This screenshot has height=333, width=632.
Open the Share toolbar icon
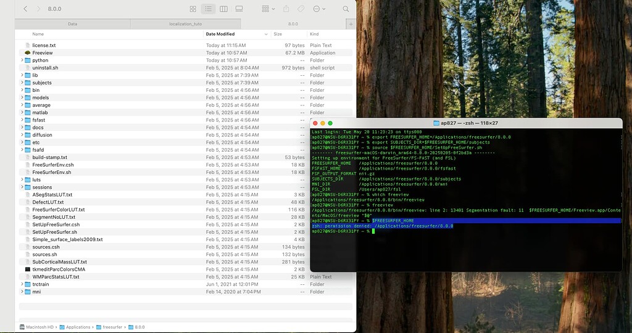pyautogui.click(x=286, y=9)
